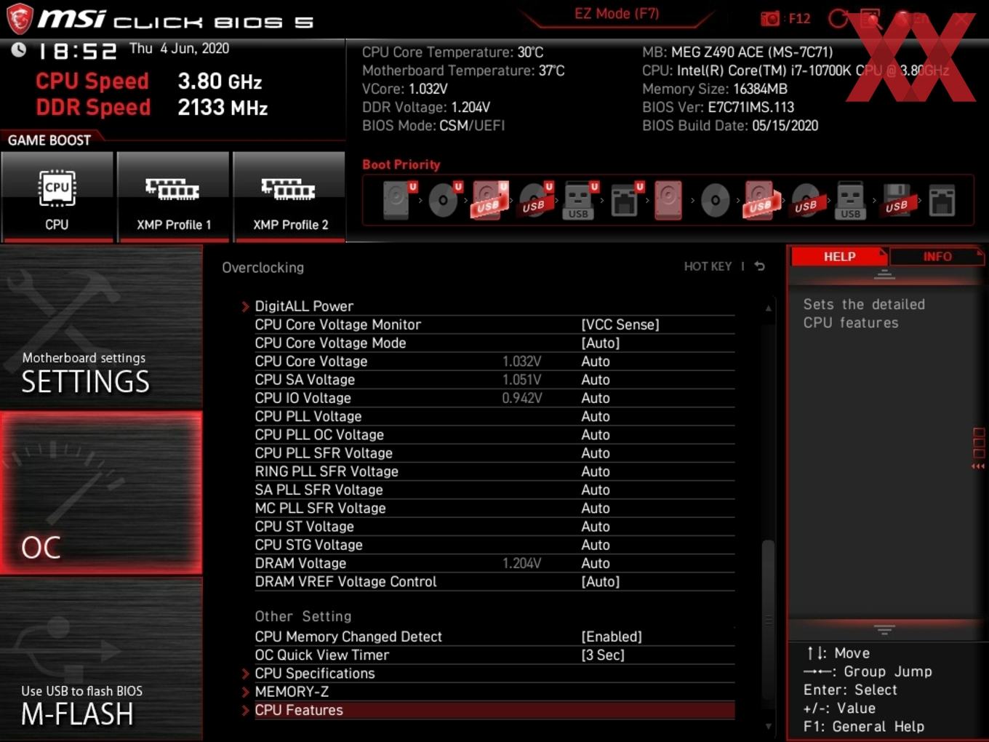This screenshot has width=989, height=742.
Task: Open the CPU Features submenu
Action: click(x=487, y=710)
